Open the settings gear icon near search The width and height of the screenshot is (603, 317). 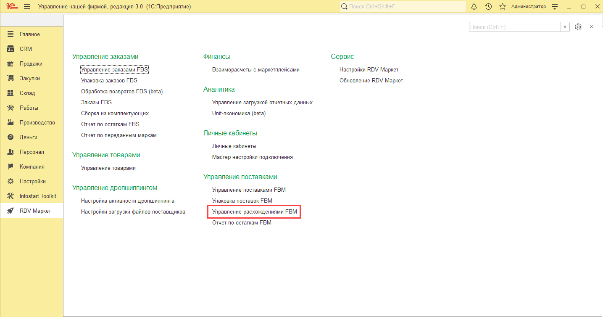point(578,26)
